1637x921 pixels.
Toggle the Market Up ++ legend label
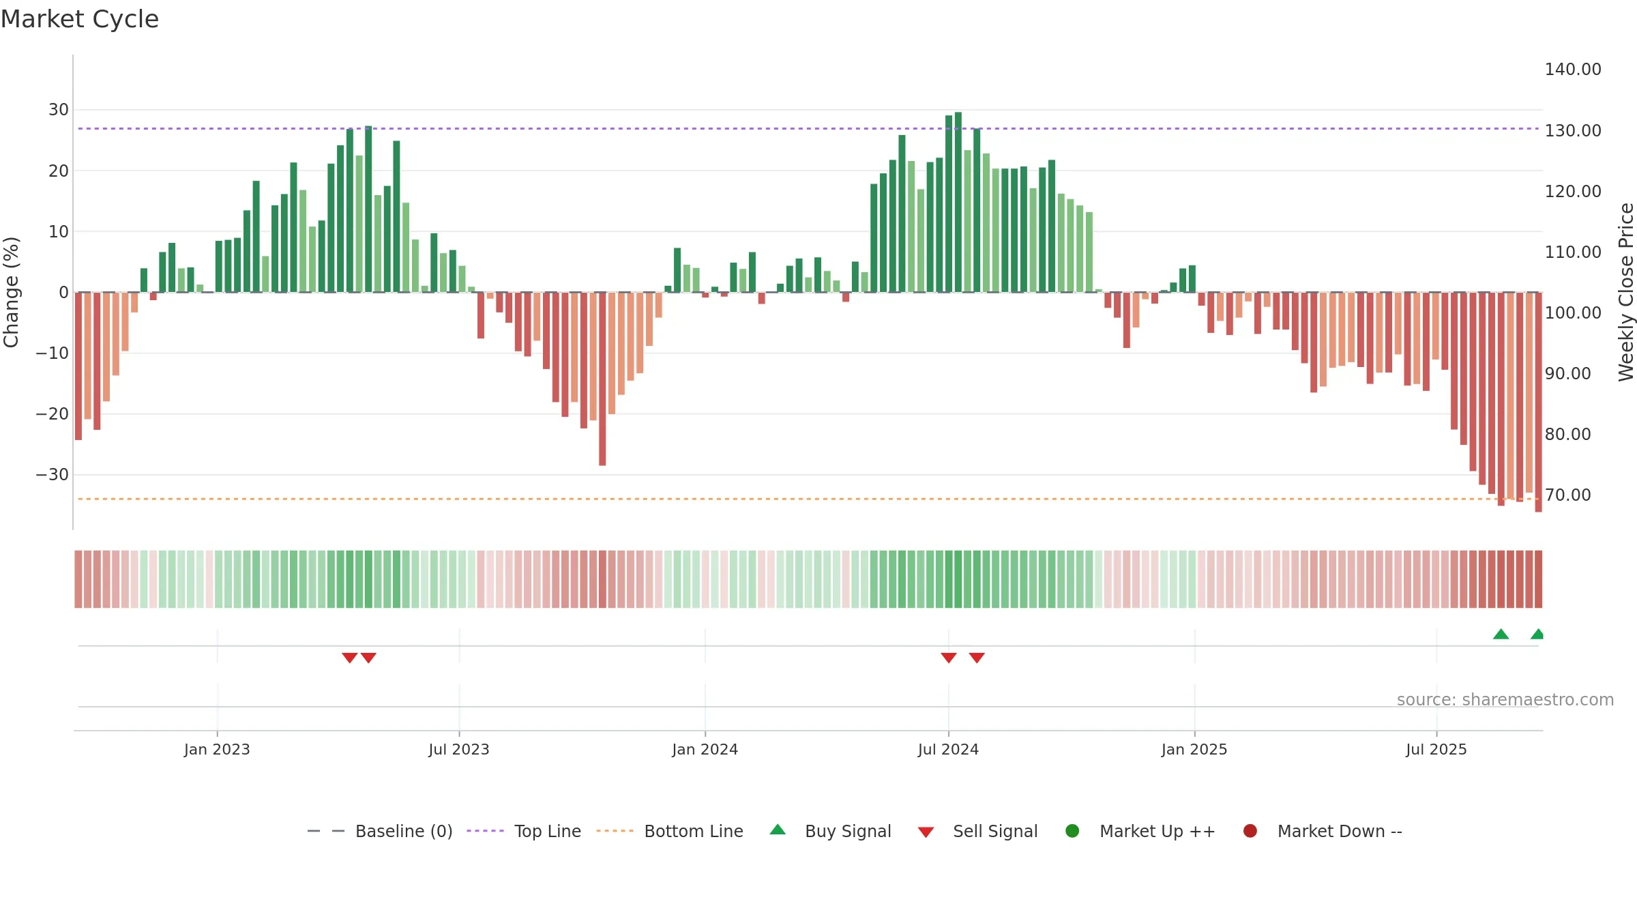click(x=1157, y=831)
